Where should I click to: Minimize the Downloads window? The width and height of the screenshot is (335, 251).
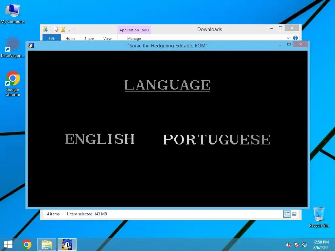[272, 28]
